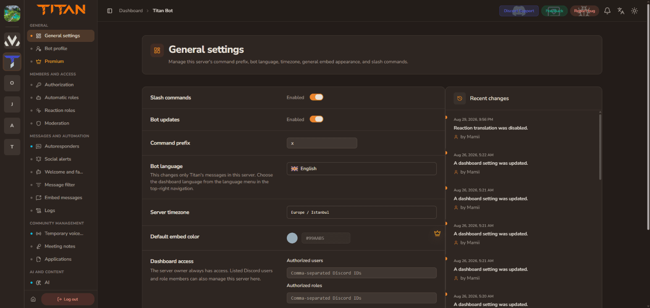The height and width of the screenshot is (308, 650).
Task: Click the Message filter icon
Action: click(x=39, y=185)
